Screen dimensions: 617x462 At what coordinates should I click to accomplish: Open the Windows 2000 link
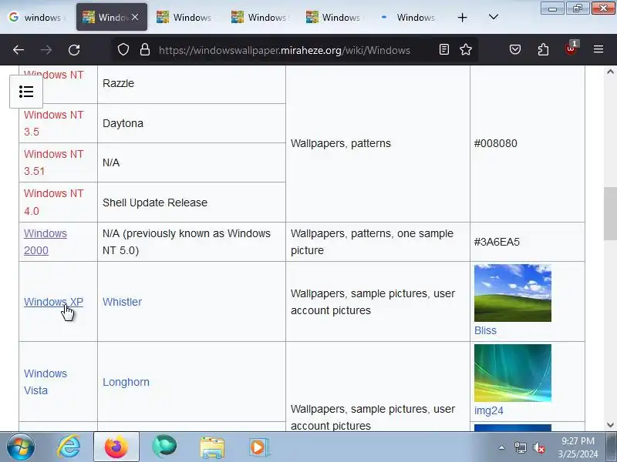(x=46, y=242)
